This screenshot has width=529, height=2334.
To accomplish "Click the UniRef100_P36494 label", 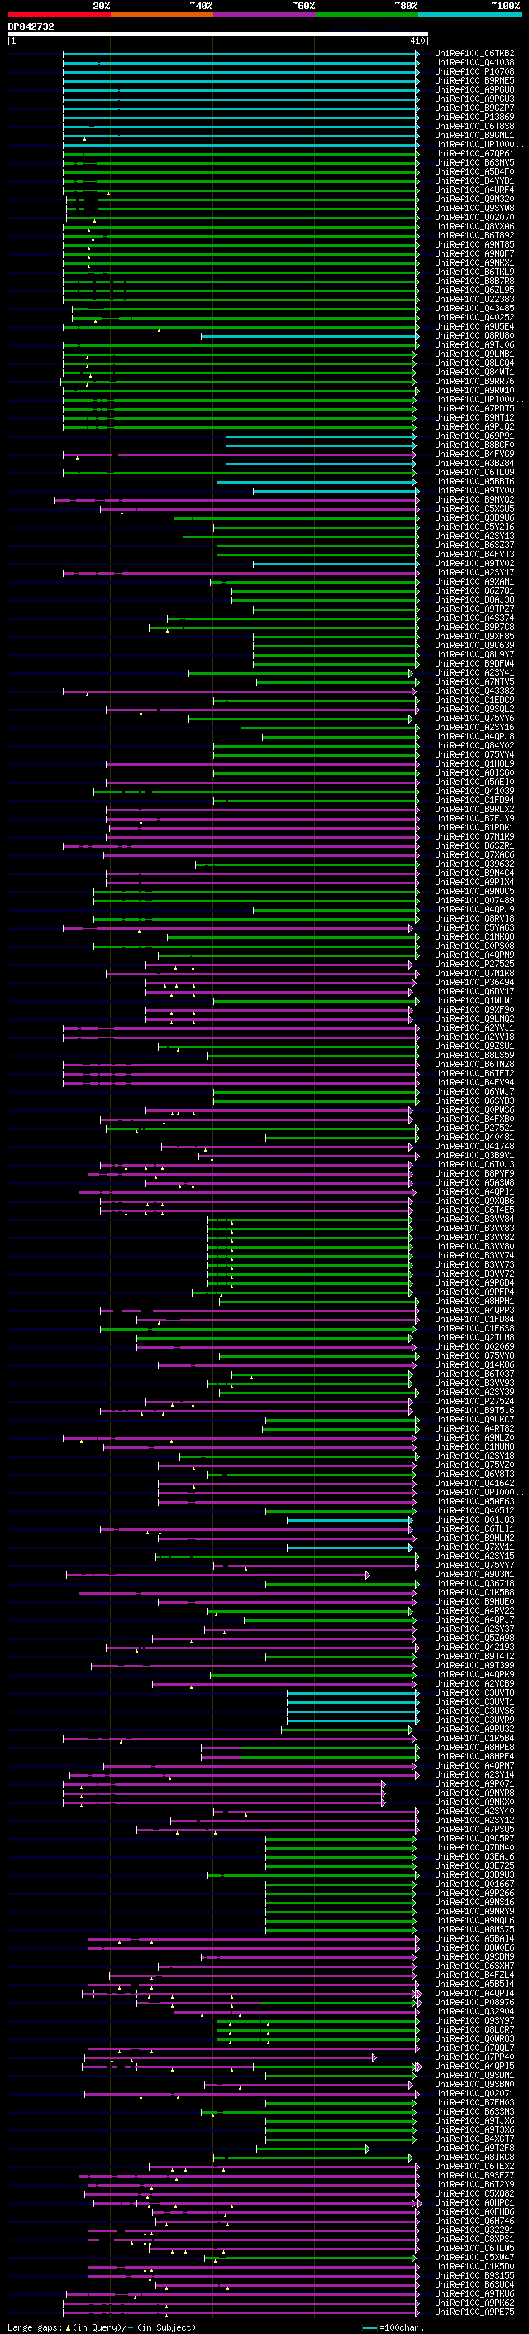I will [x=474, y=982].
